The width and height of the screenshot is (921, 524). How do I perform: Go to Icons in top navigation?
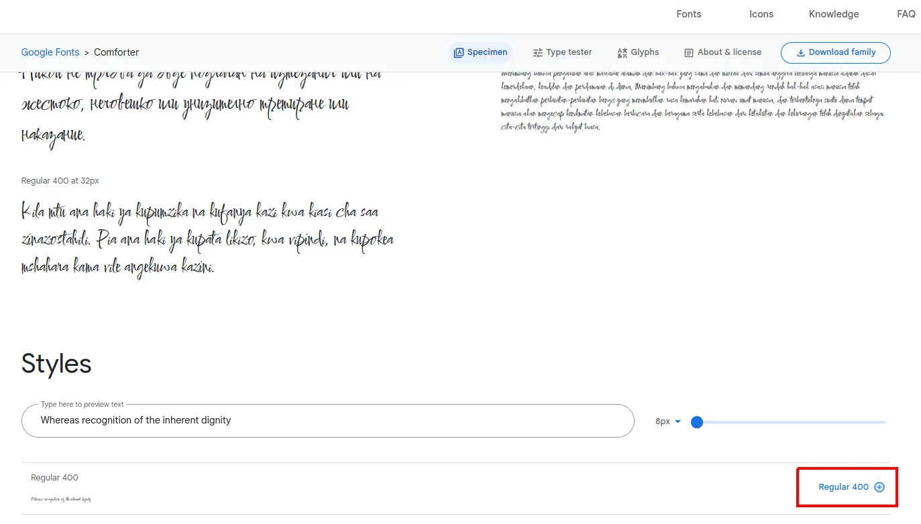click(x=761, y=14)
